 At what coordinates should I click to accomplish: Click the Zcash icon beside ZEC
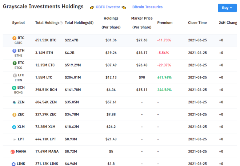(x=14, y=115)
